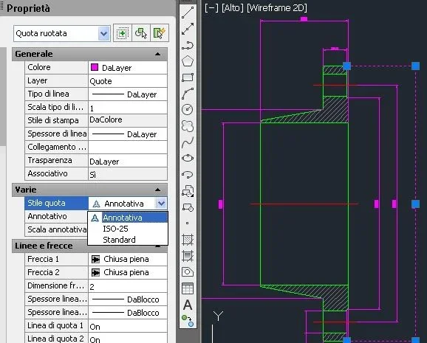
Task: Click the Wireframe 2D visual style label
Action: 277,8
